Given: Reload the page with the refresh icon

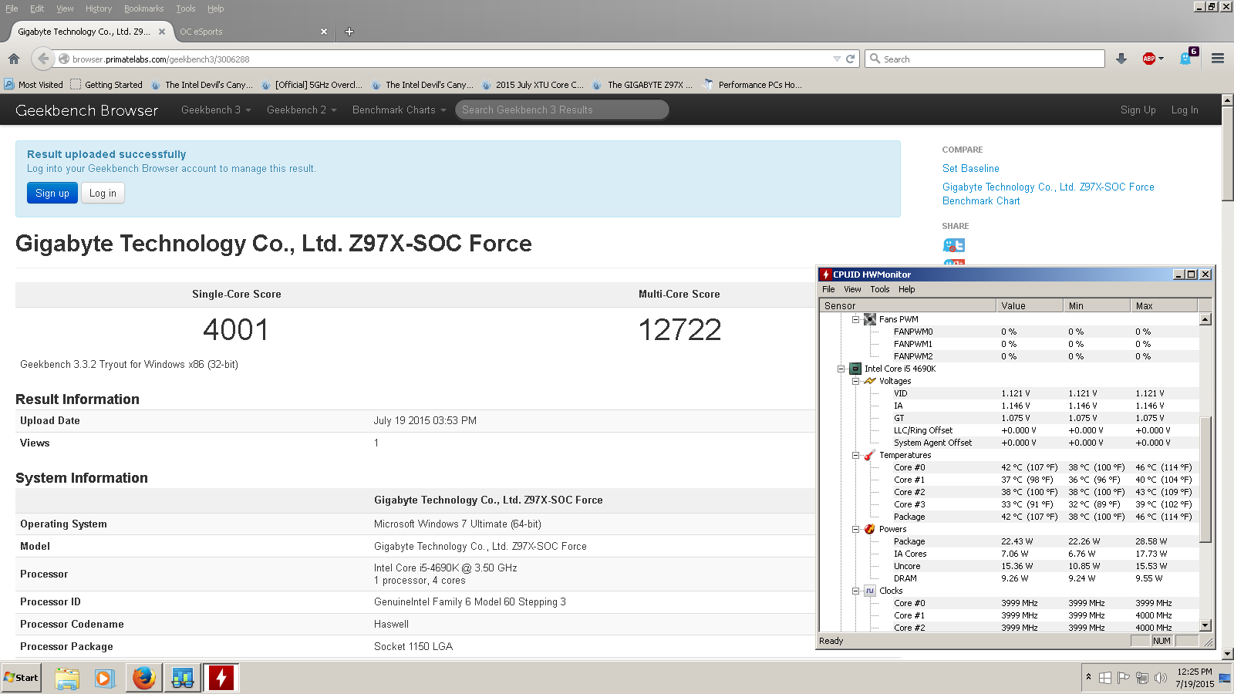Looking at the screenshot, I should click(x=851, y=59).
